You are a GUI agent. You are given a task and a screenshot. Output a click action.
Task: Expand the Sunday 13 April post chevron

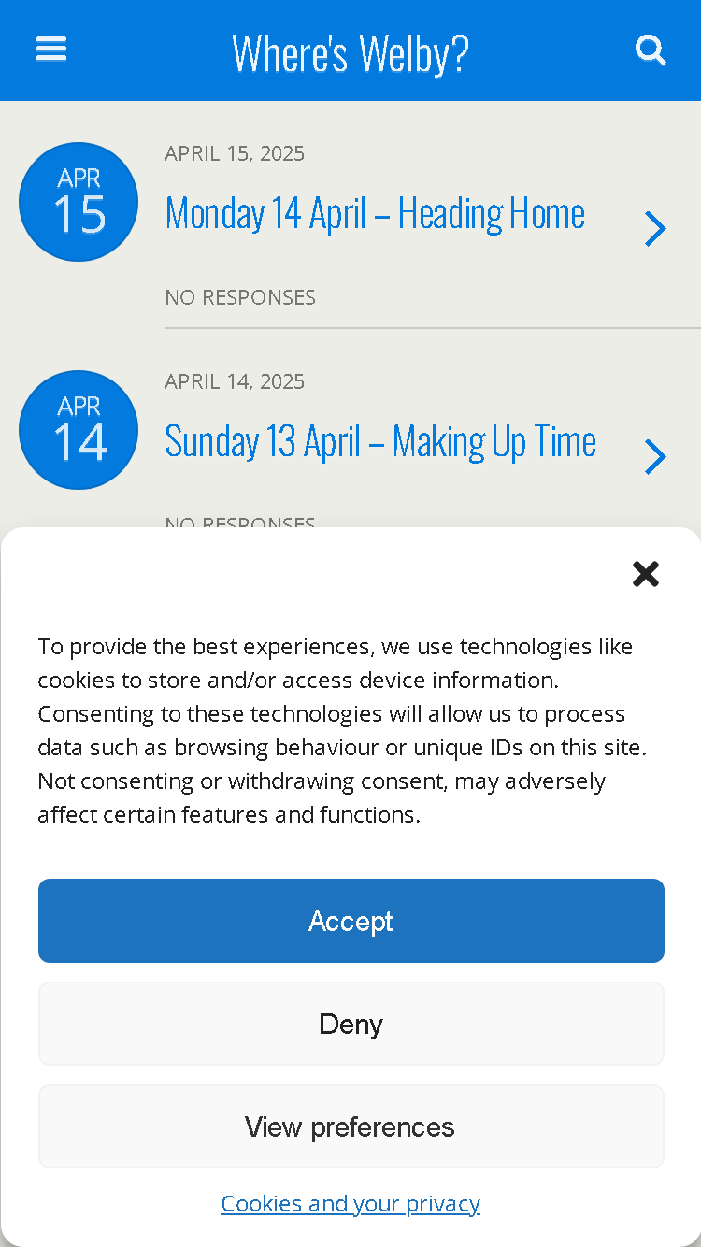[656, 457]
